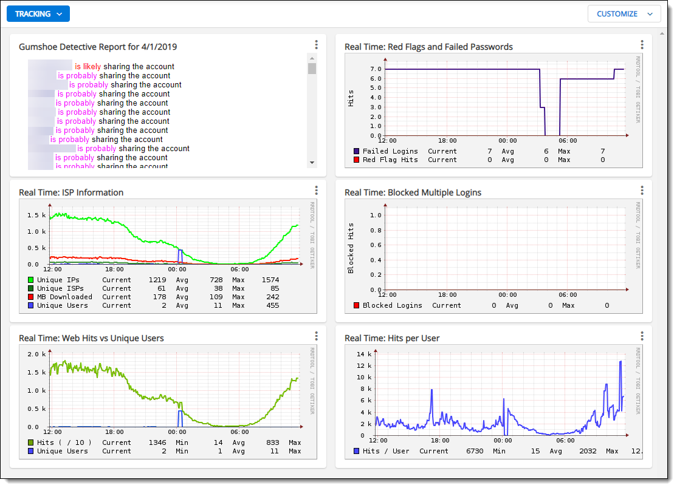Click Real Time: Red Flags and Failed Passwords title
677x488 pixels.
(x=428, y=47)
